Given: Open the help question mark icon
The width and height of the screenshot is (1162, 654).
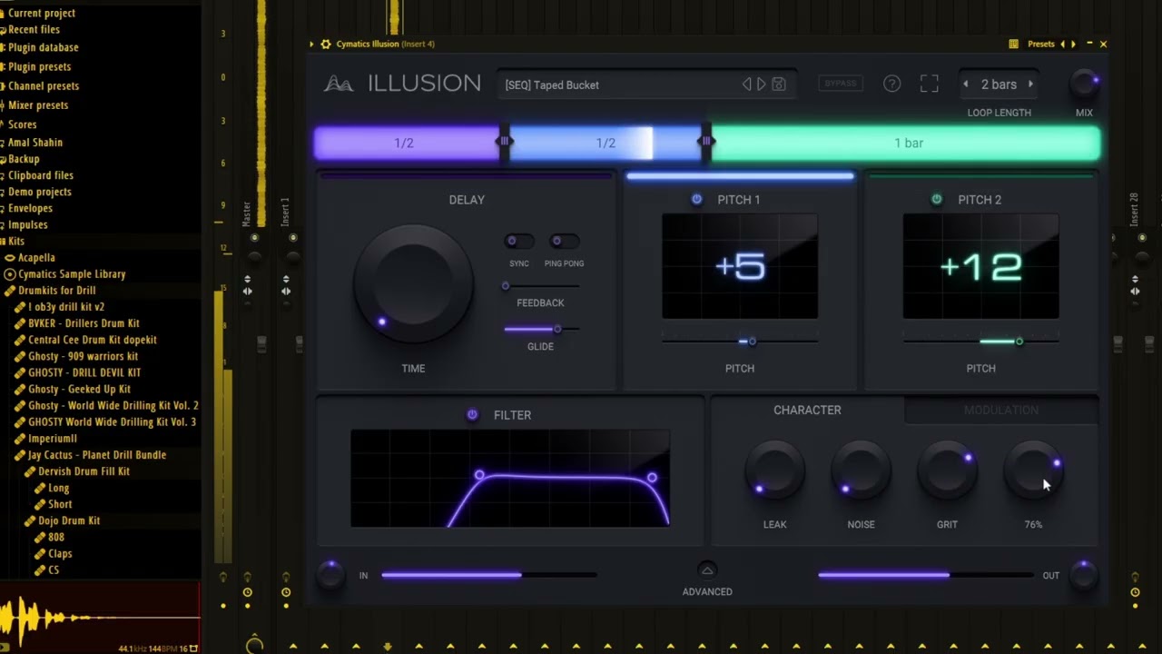Looking at the screenshot, I should (891, 84).
